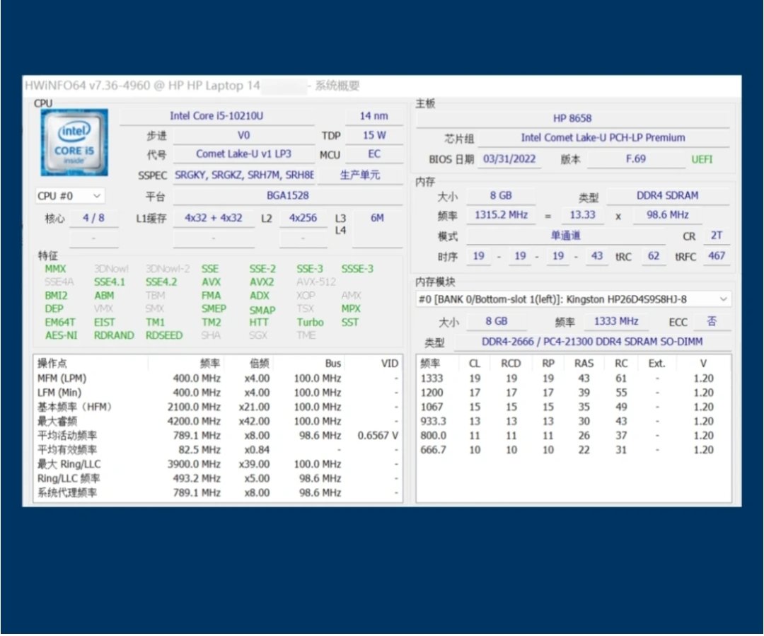Viewport: 764px width, 636px height.
Task: Click the green UEFI label
Action: [702, 159]
